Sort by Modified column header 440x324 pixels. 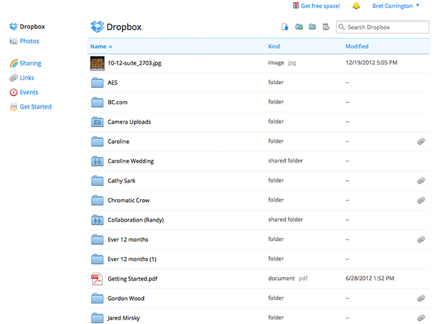[x=357, y=46]
